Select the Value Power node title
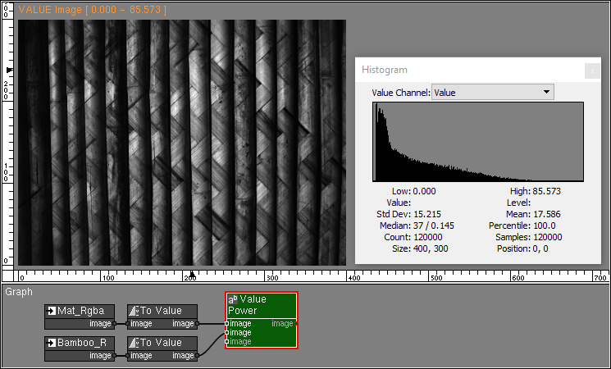The image size is (611, 369). (x=253, y=305)
